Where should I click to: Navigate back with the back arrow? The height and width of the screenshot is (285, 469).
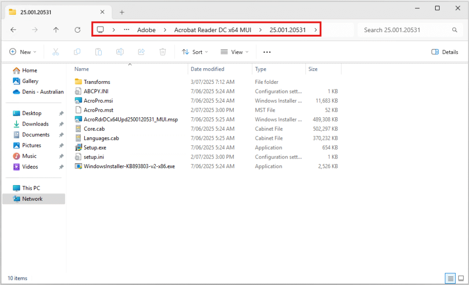[x=13, y=30]
